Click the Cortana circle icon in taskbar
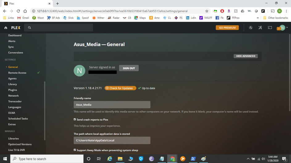291x163 pixels. (x=89, y=159)
